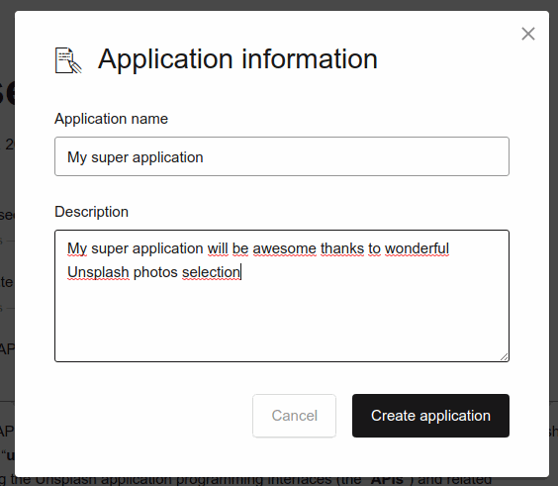The height and width of the screenshot is (486, 558).
Task: Click Cancel to discard the application
Action: 294,416
